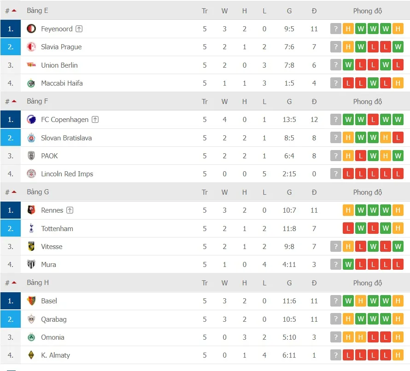Select the PAOK team crest
The width and height of the screenshot is (410, 371).
pyautogui.click(x=30, y=156)
